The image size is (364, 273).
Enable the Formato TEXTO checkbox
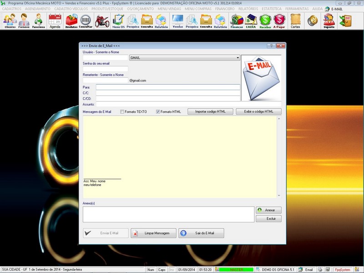(x=122, y=112)
